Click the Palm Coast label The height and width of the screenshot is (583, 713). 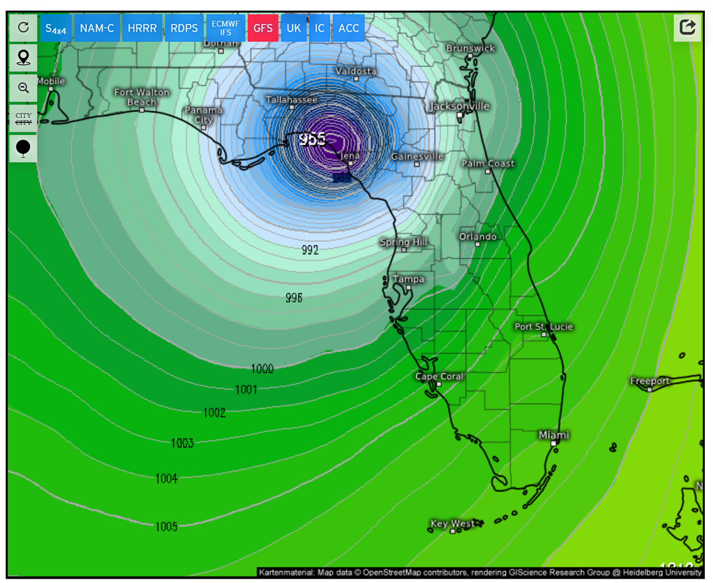(x=488, y=164)
